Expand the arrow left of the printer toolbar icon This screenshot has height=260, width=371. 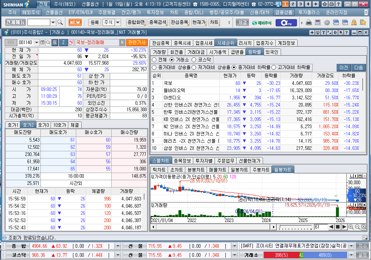pyautogui.click(x=302, y=23)
